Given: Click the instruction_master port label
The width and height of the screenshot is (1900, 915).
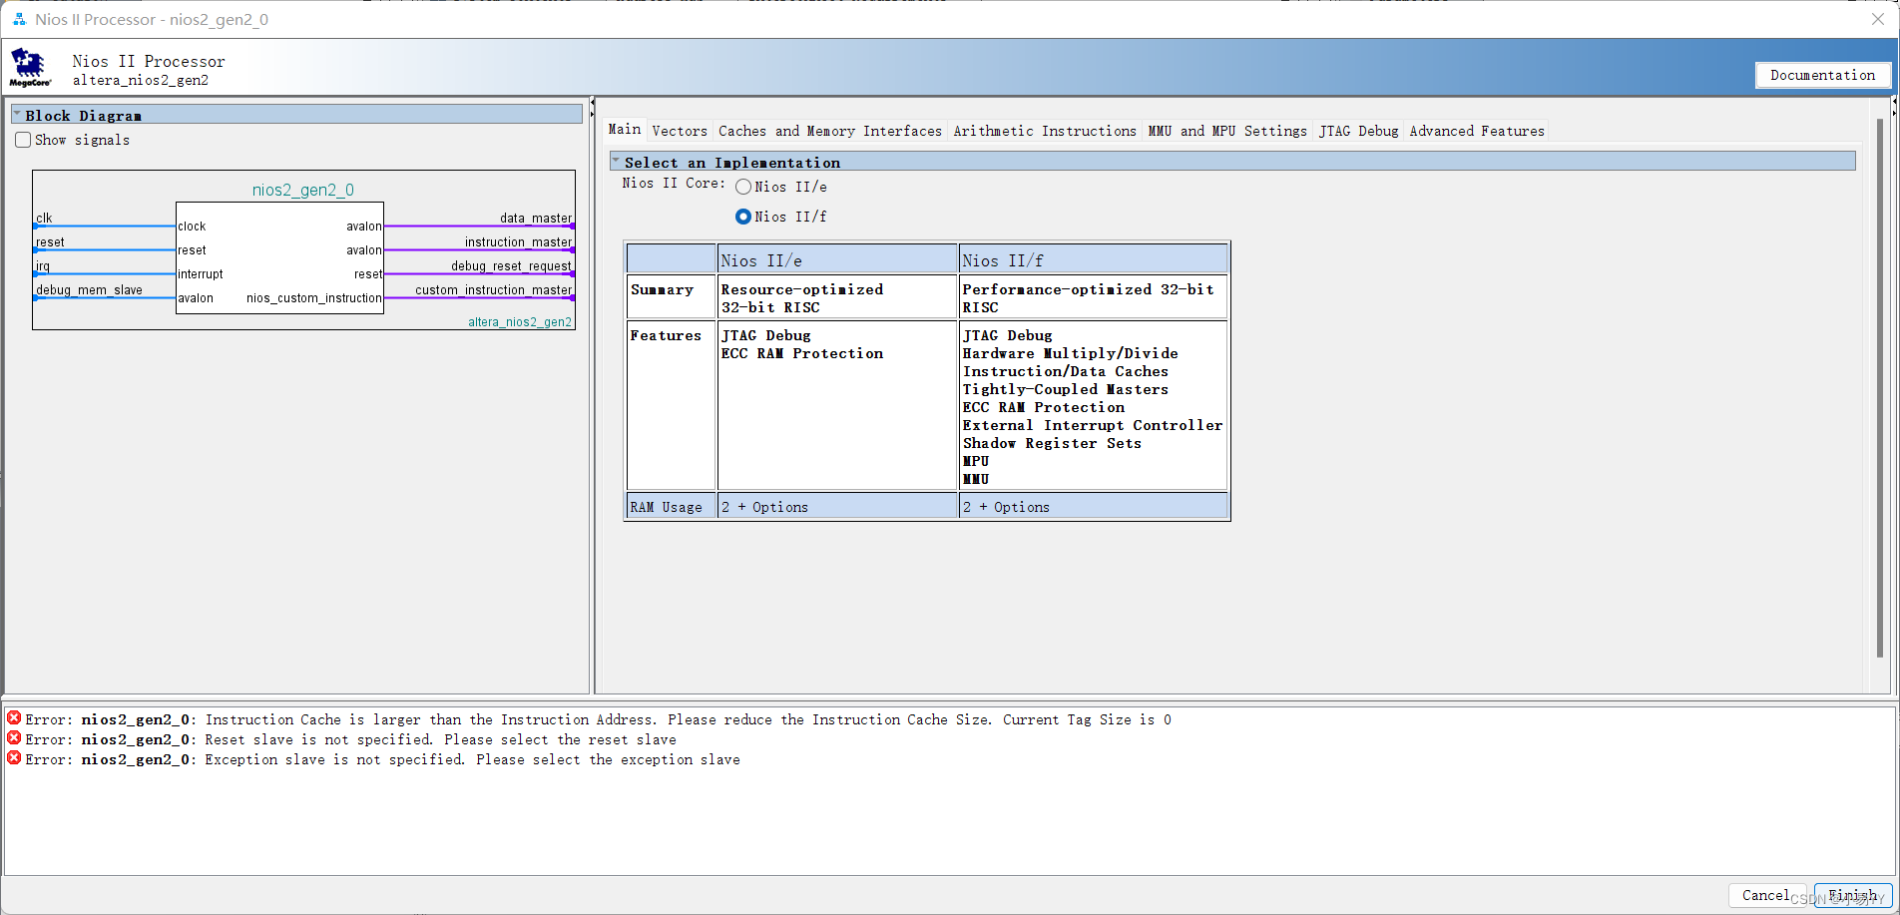Looking at the screenshot, I should point(519,241).
